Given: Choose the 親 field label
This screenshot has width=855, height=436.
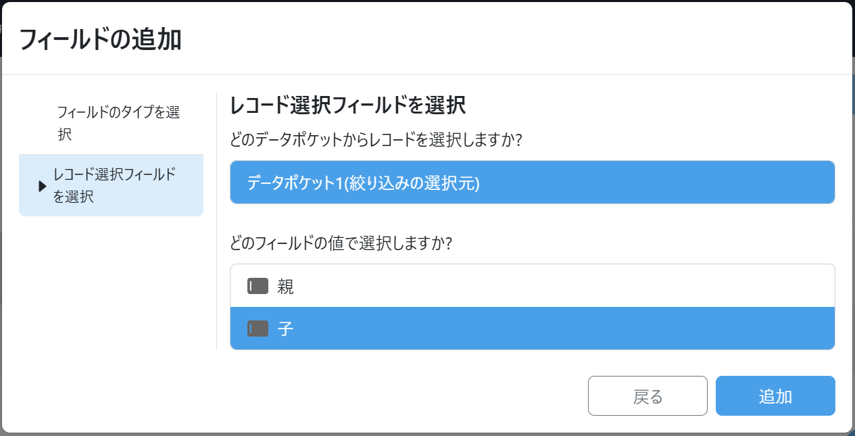Looking at the screenshot, I should pos(286,286).
